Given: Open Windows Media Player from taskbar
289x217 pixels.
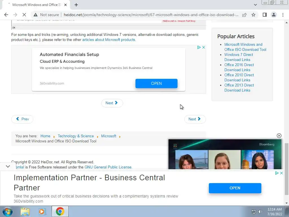Looking at the screenshot, I should click(x=42, y=212).
